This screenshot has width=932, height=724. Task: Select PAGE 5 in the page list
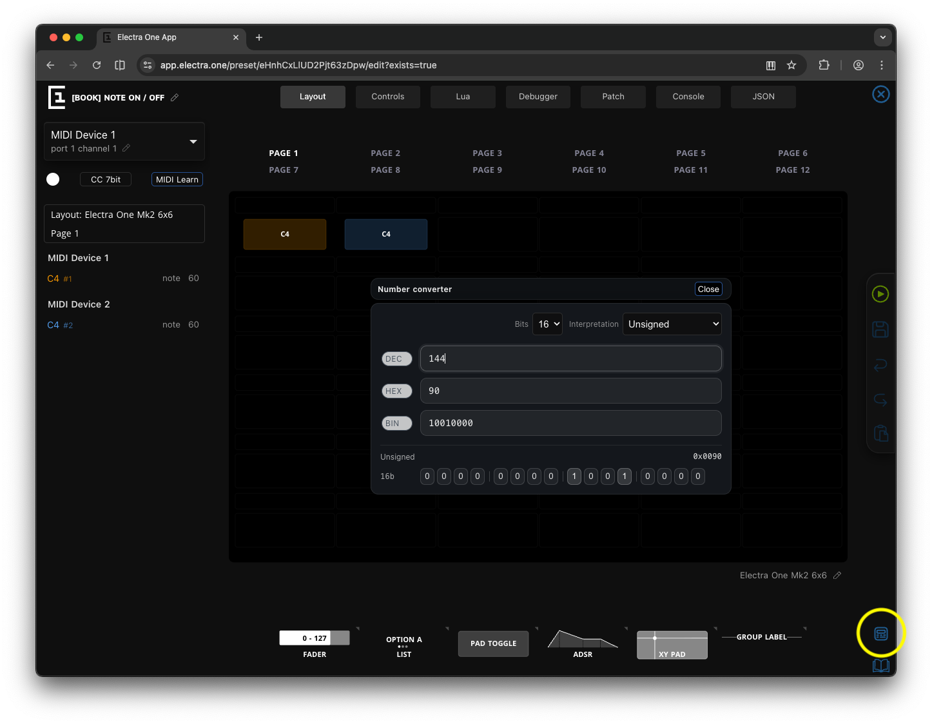point(690,153)
